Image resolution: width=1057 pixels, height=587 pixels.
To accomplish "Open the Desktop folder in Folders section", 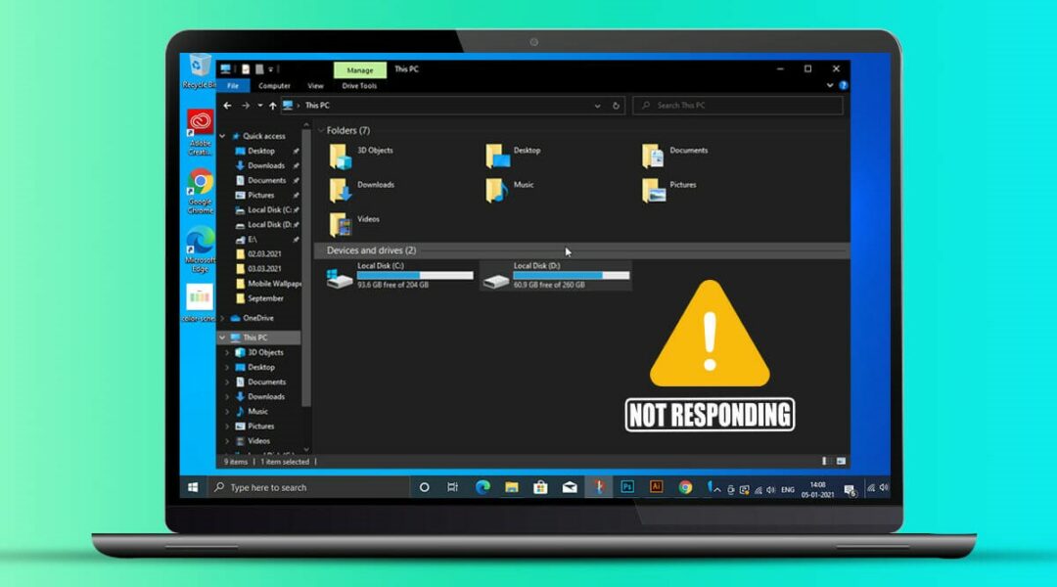I will [x=497, y=157].
